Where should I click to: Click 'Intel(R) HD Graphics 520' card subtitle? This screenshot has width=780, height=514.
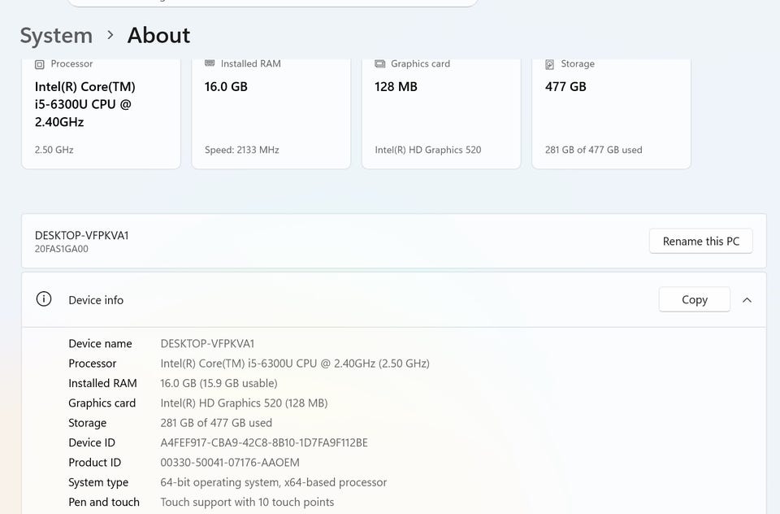[428, 150]
